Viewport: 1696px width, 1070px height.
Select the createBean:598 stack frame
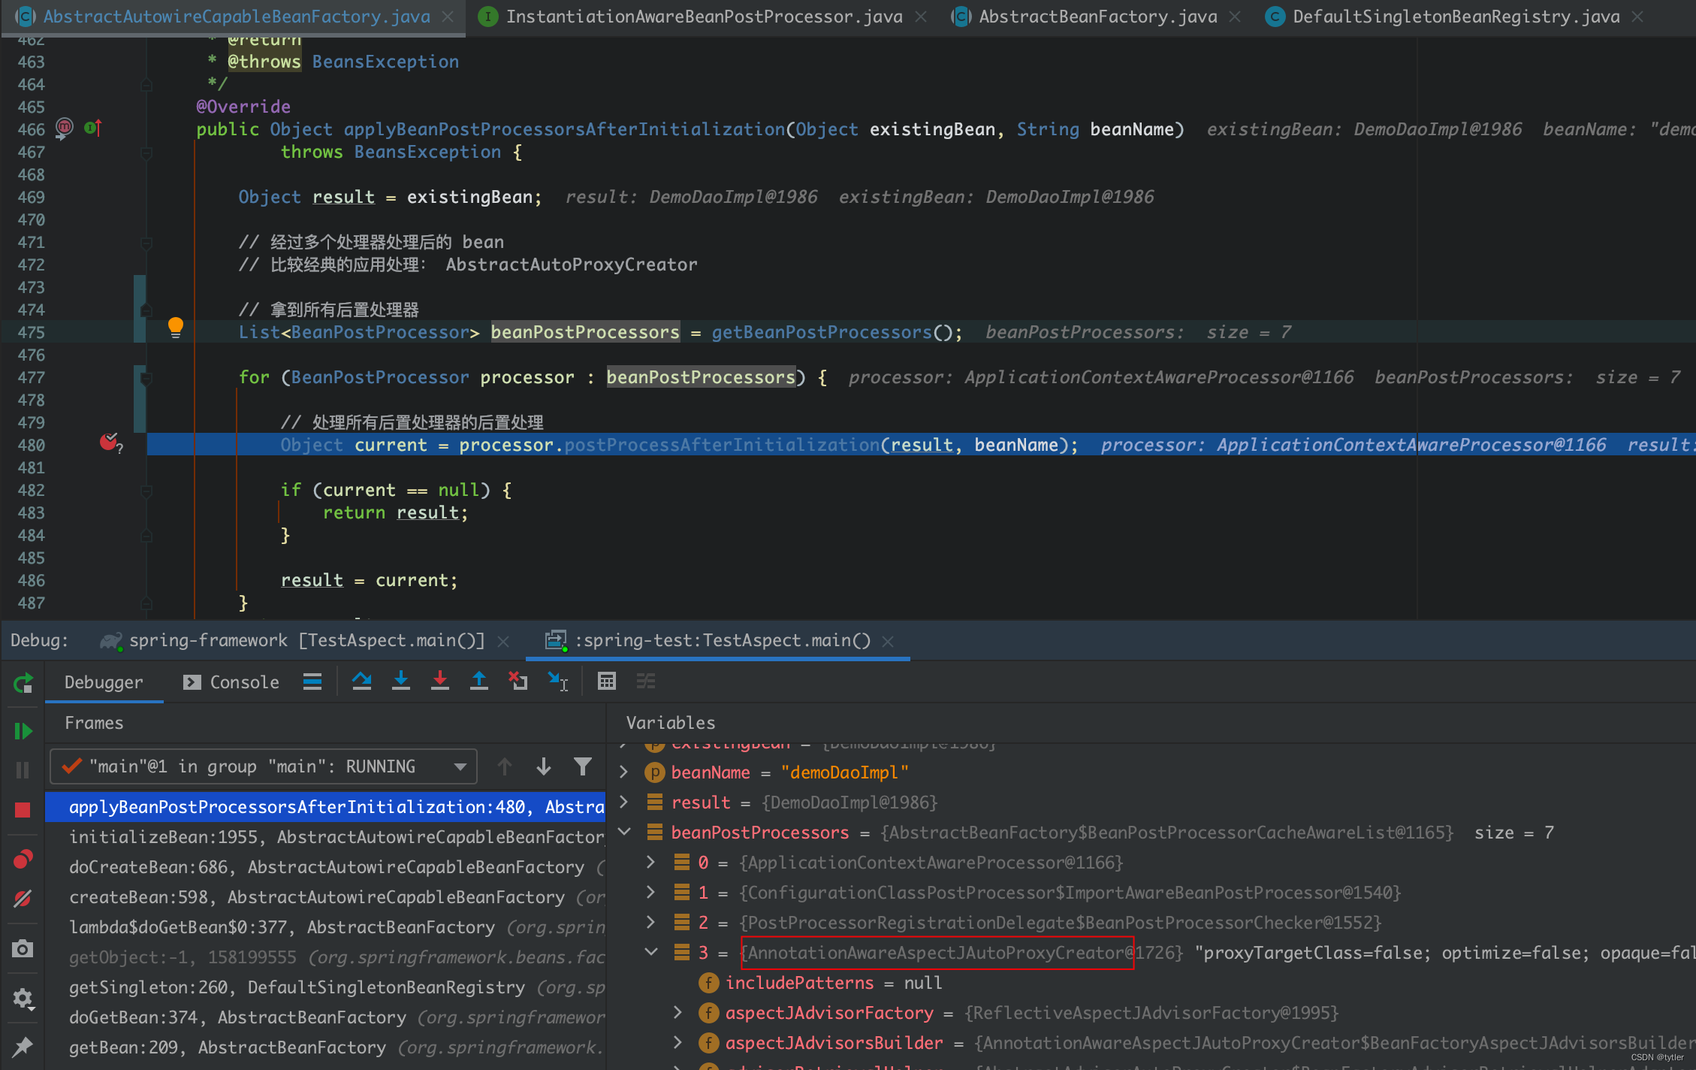(325, 897)
